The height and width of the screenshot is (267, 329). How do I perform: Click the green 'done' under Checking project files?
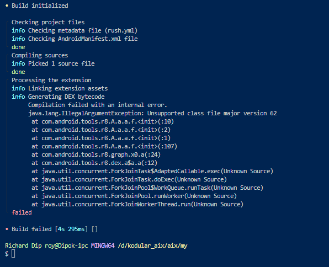(18, 47)
